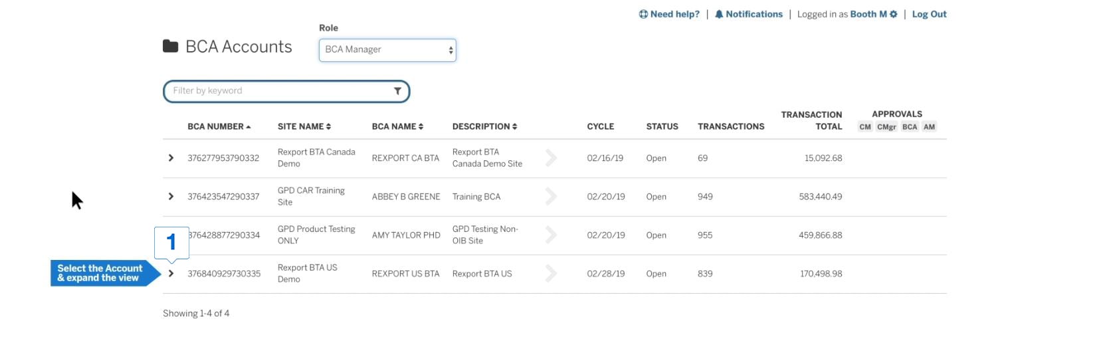Click BCA name REXPORT CA BTA

click(x=405, y=158)
